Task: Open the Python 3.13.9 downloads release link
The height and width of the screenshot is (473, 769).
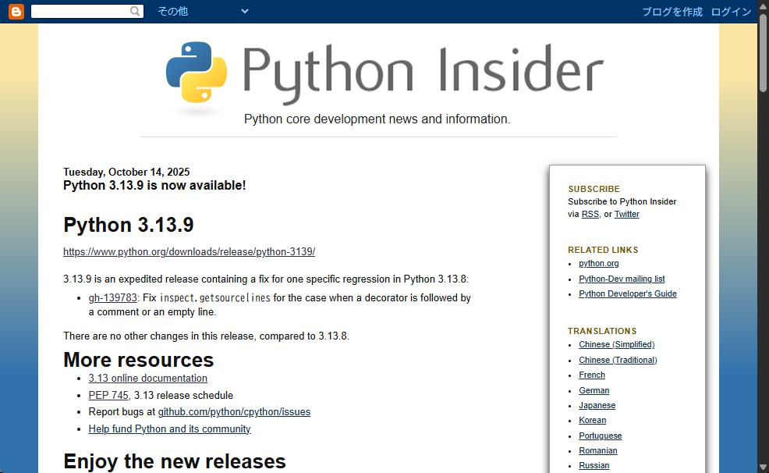Action: tap(188, 251)
